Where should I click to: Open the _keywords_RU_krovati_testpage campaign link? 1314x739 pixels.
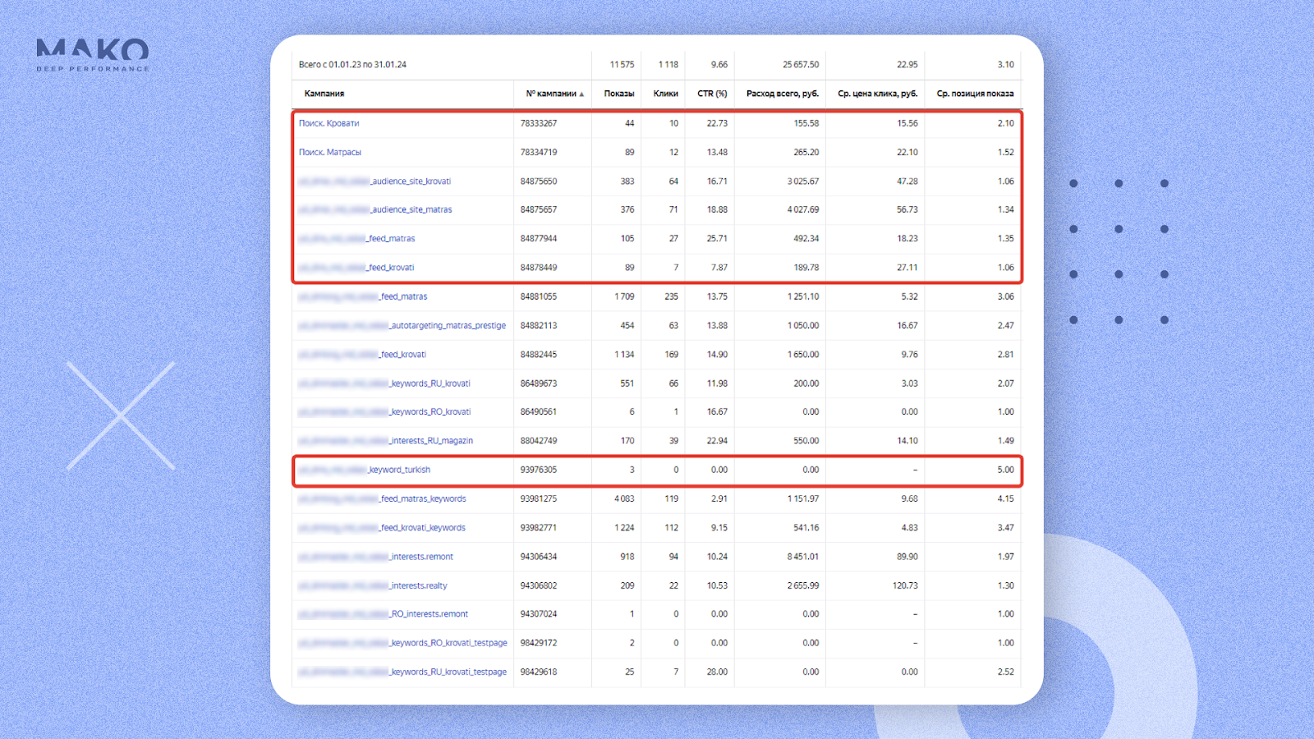(403, 672)
